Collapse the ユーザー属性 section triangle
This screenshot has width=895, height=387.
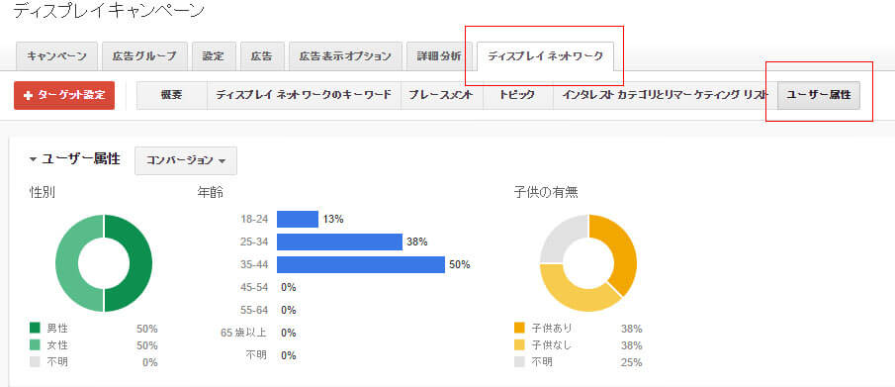[x=33, y=159]
